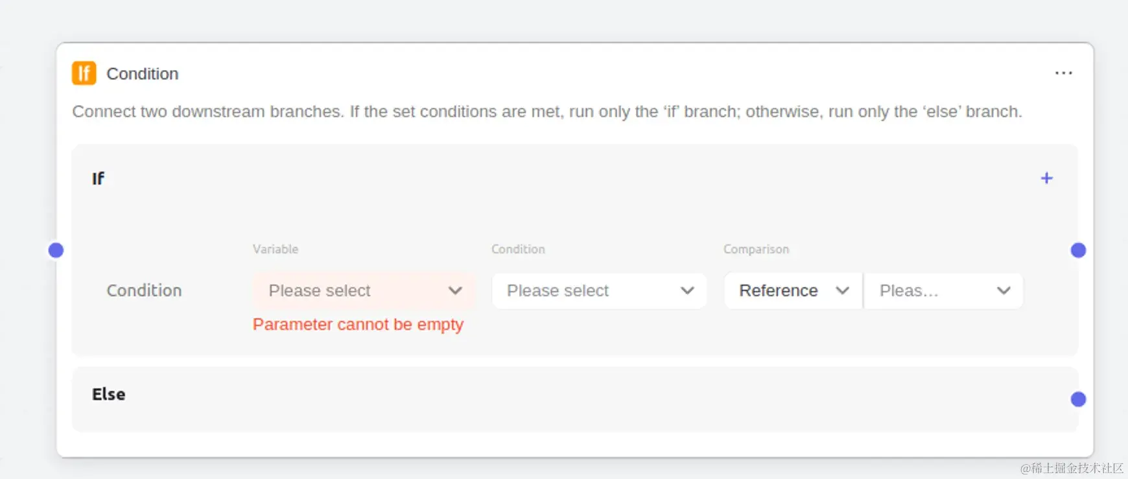Click the node description text
Screen dimensions: 1128x479
(x=547, y=111)
